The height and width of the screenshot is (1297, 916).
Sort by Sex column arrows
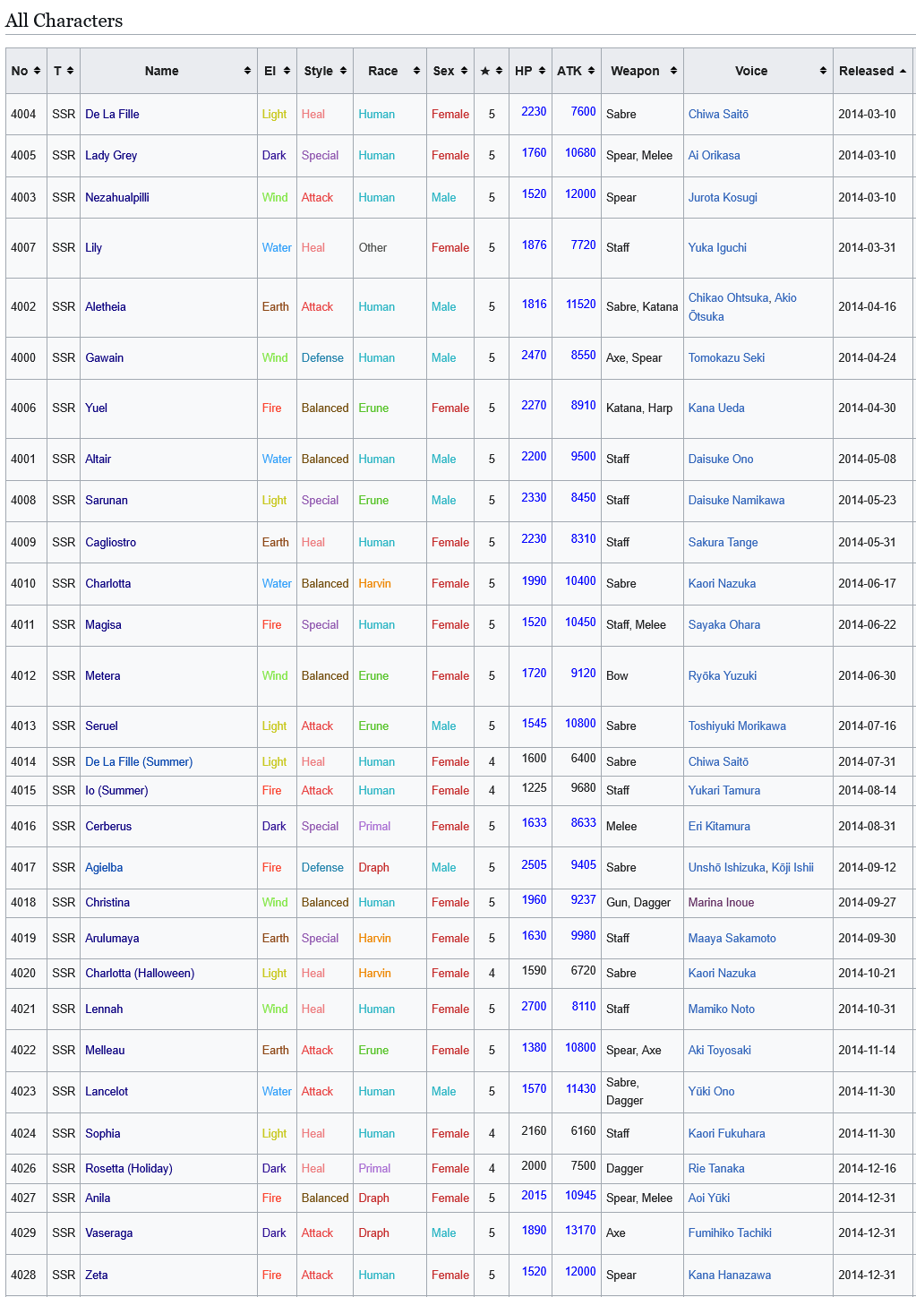[x=464, y=71]
